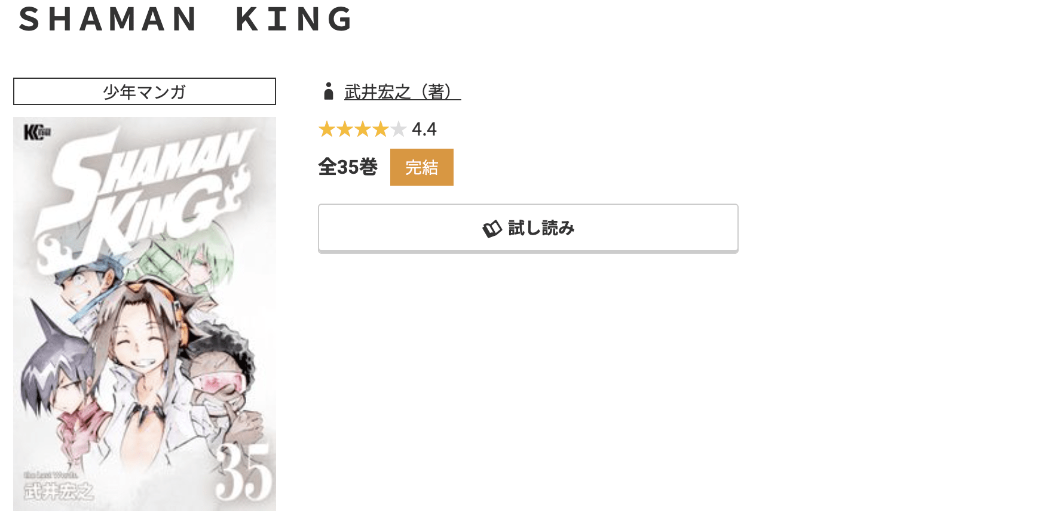Select the 少年マンガ genre tag
Image resolution: width=1047 pixels, height=529 pixels.
[145, 91]
